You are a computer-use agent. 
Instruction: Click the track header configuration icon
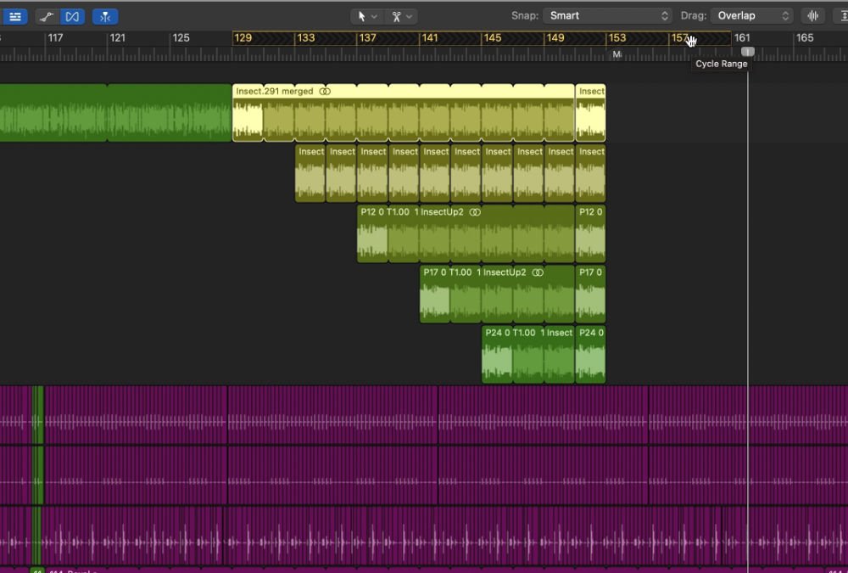(16, 16)
